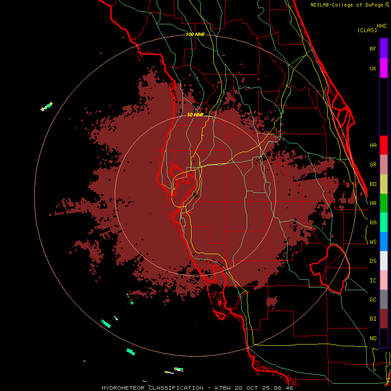Click the [CLAS] units label

(367, 30)
